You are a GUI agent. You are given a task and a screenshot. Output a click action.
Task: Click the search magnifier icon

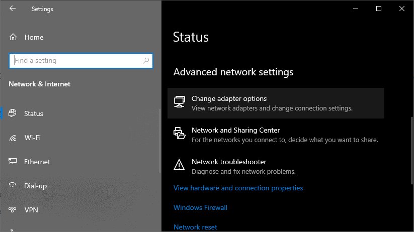[146, 61]
